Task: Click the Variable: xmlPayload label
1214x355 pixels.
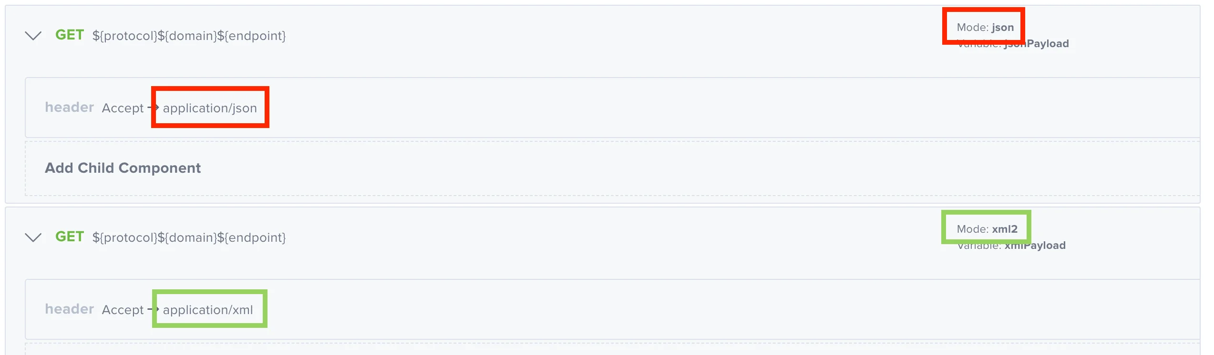Action: click(x=1011, y=246)
